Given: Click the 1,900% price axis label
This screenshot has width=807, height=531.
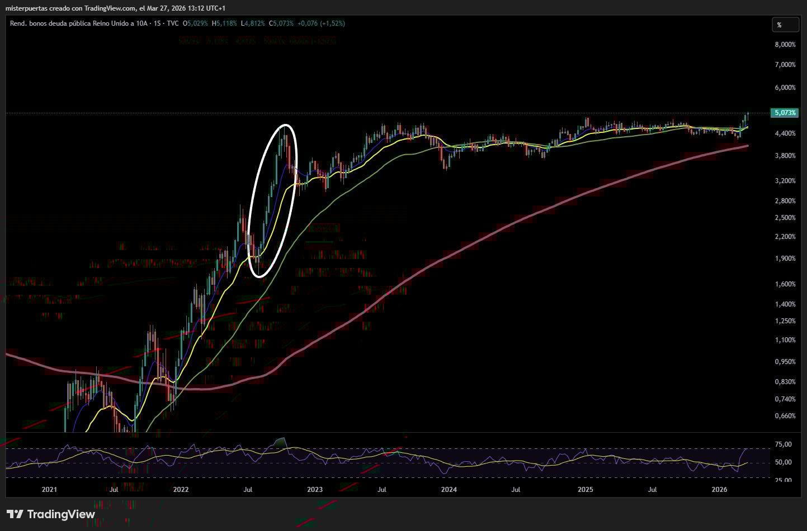Looking at the screenshot, I should pos(785,259).
